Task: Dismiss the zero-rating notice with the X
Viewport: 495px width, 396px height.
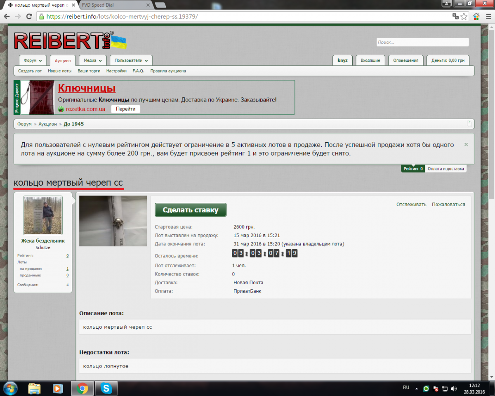Action: [466, 144]
